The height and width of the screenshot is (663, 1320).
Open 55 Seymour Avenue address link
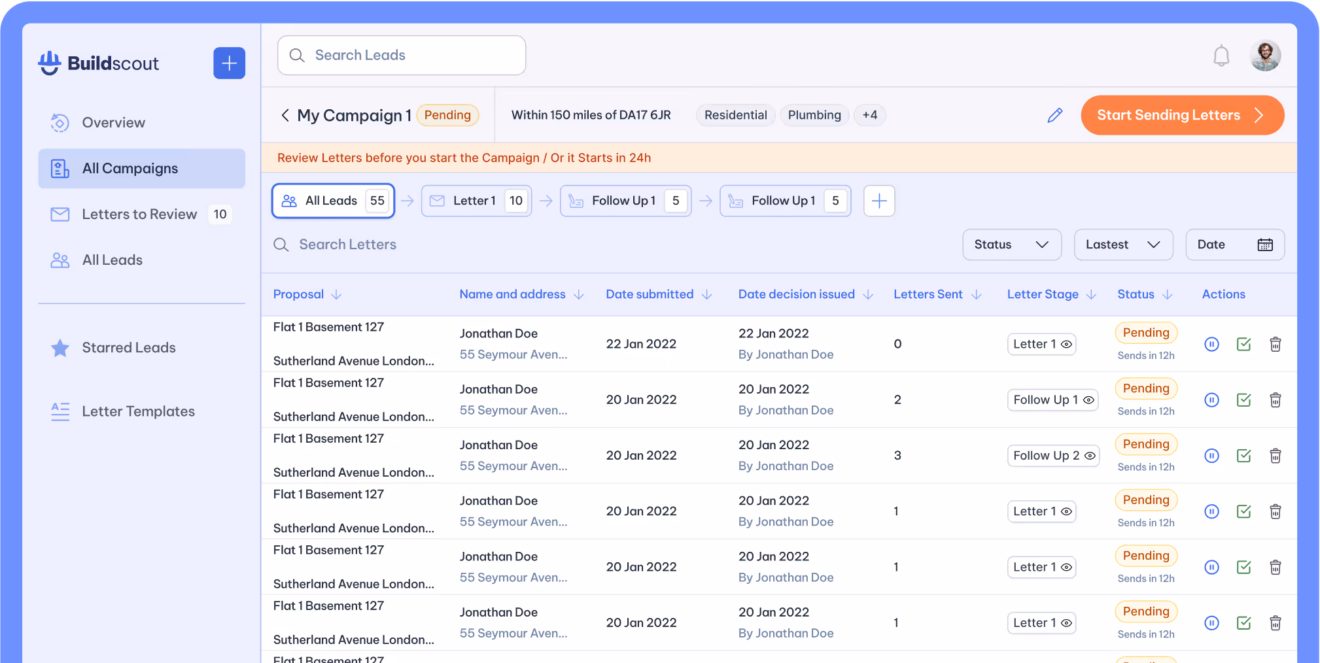[513, 354]
